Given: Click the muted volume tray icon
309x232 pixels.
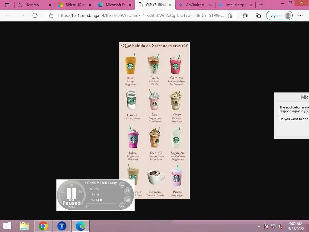Looking at the screenshot, I should (280, 226).
